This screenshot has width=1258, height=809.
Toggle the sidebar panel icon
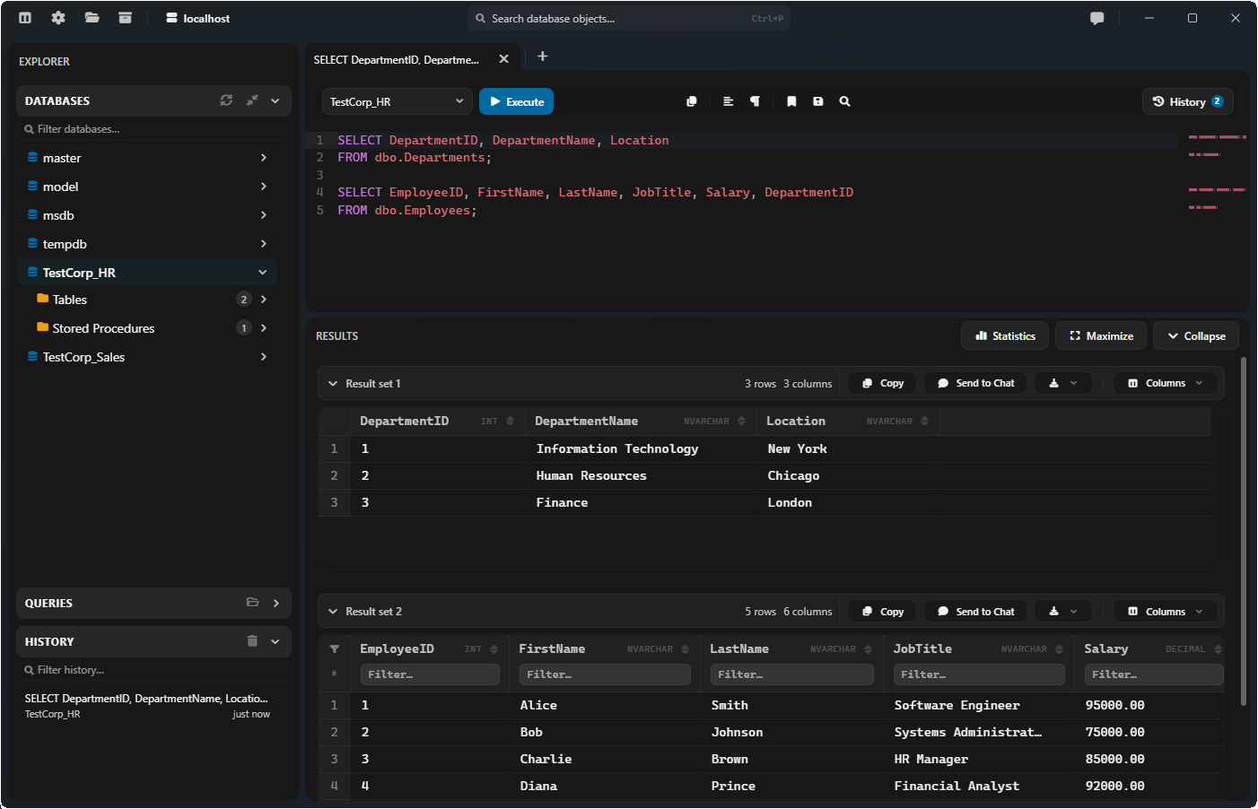pyautogui.click(x=25, y=18)
